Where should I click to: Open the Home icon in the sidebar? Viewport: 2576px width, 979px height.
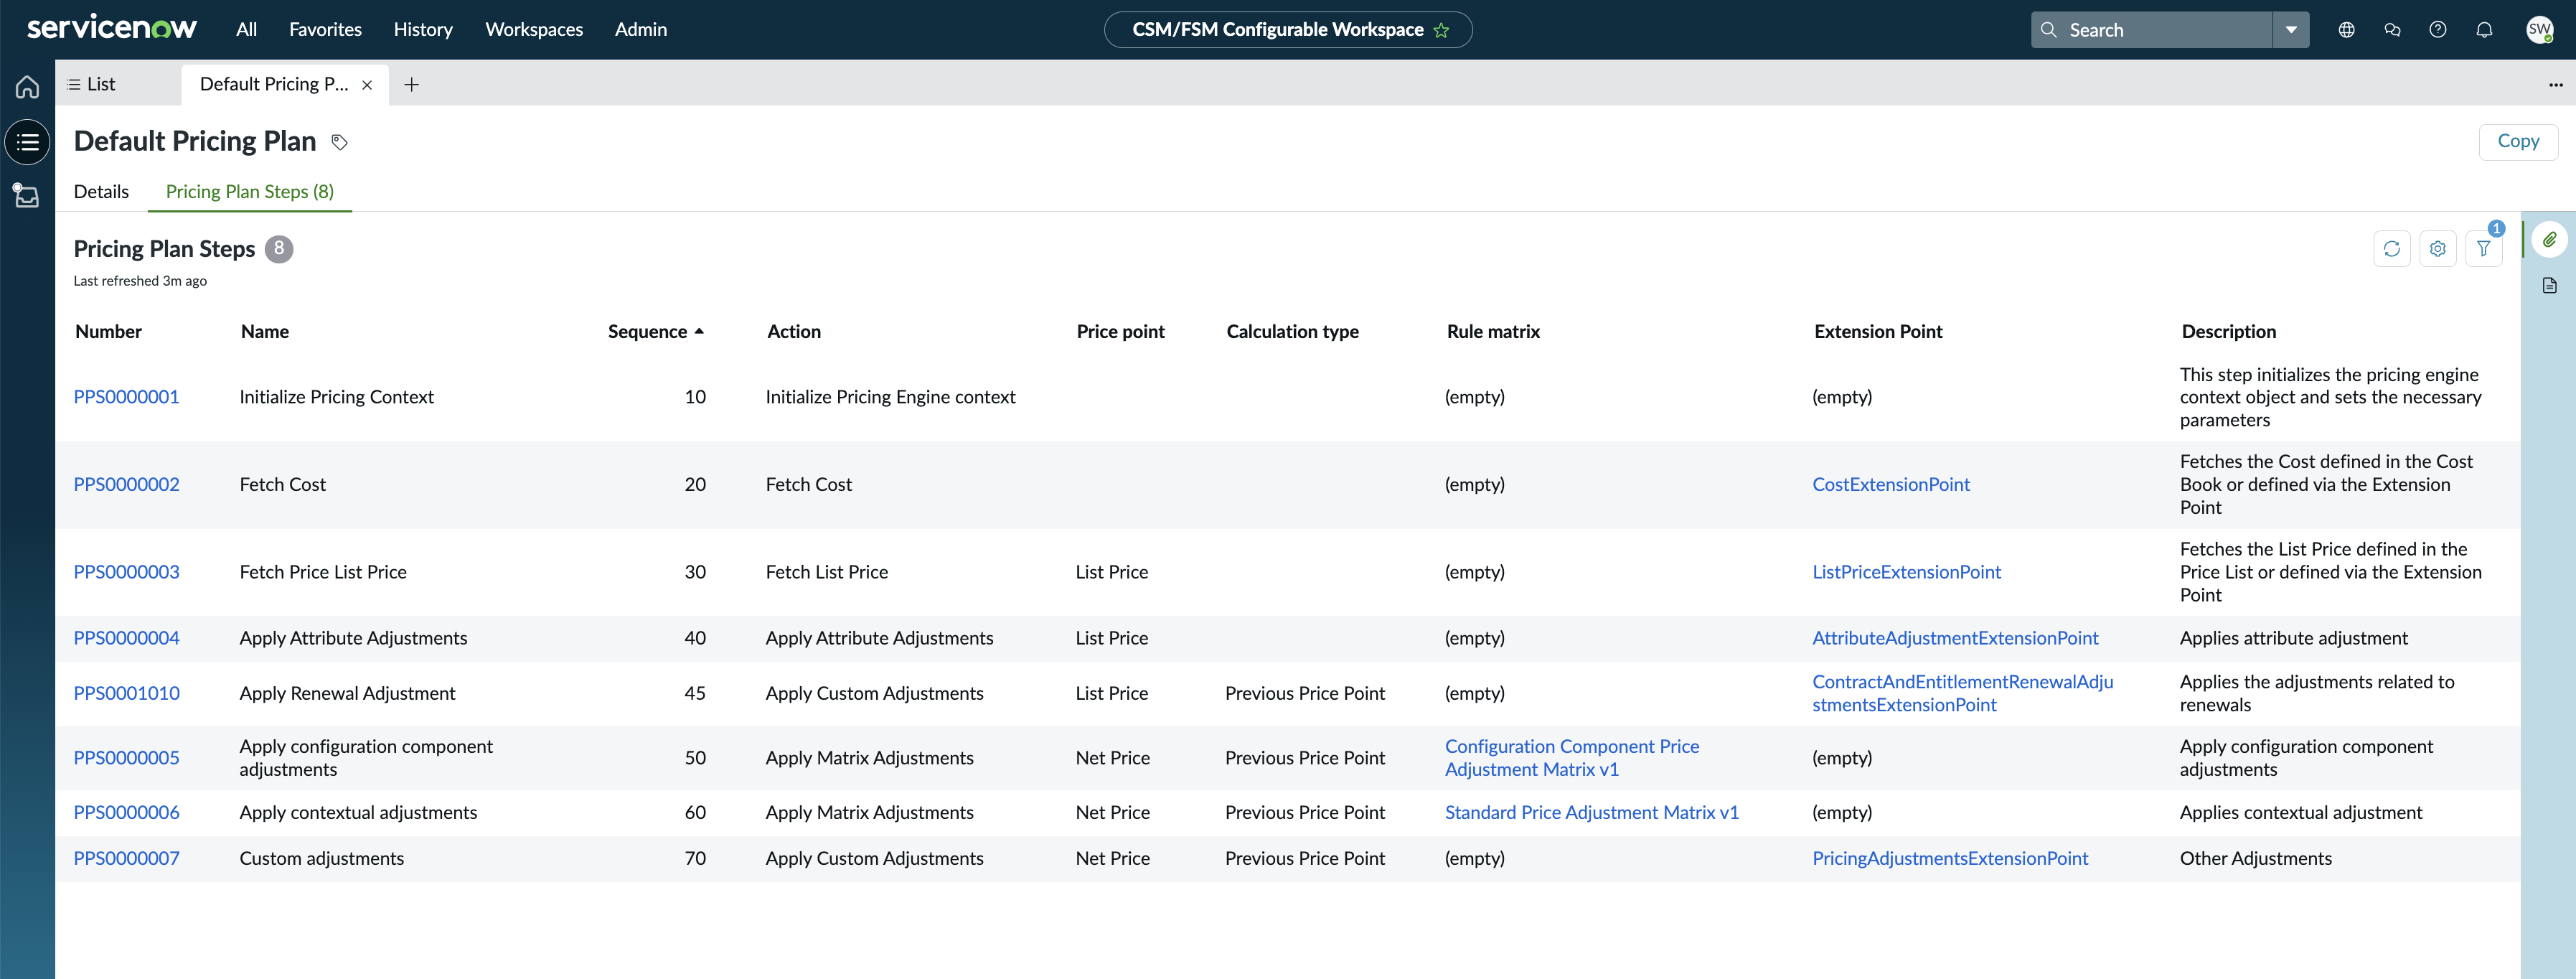point(27,87)
